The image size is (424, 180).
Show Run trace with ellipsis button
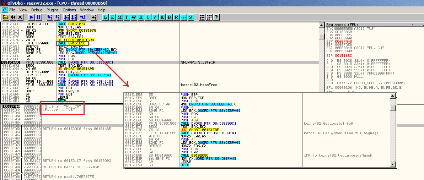coord(183,17)
